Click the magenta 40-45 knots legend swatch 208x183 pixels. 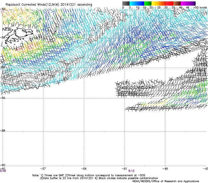point(184,3)
